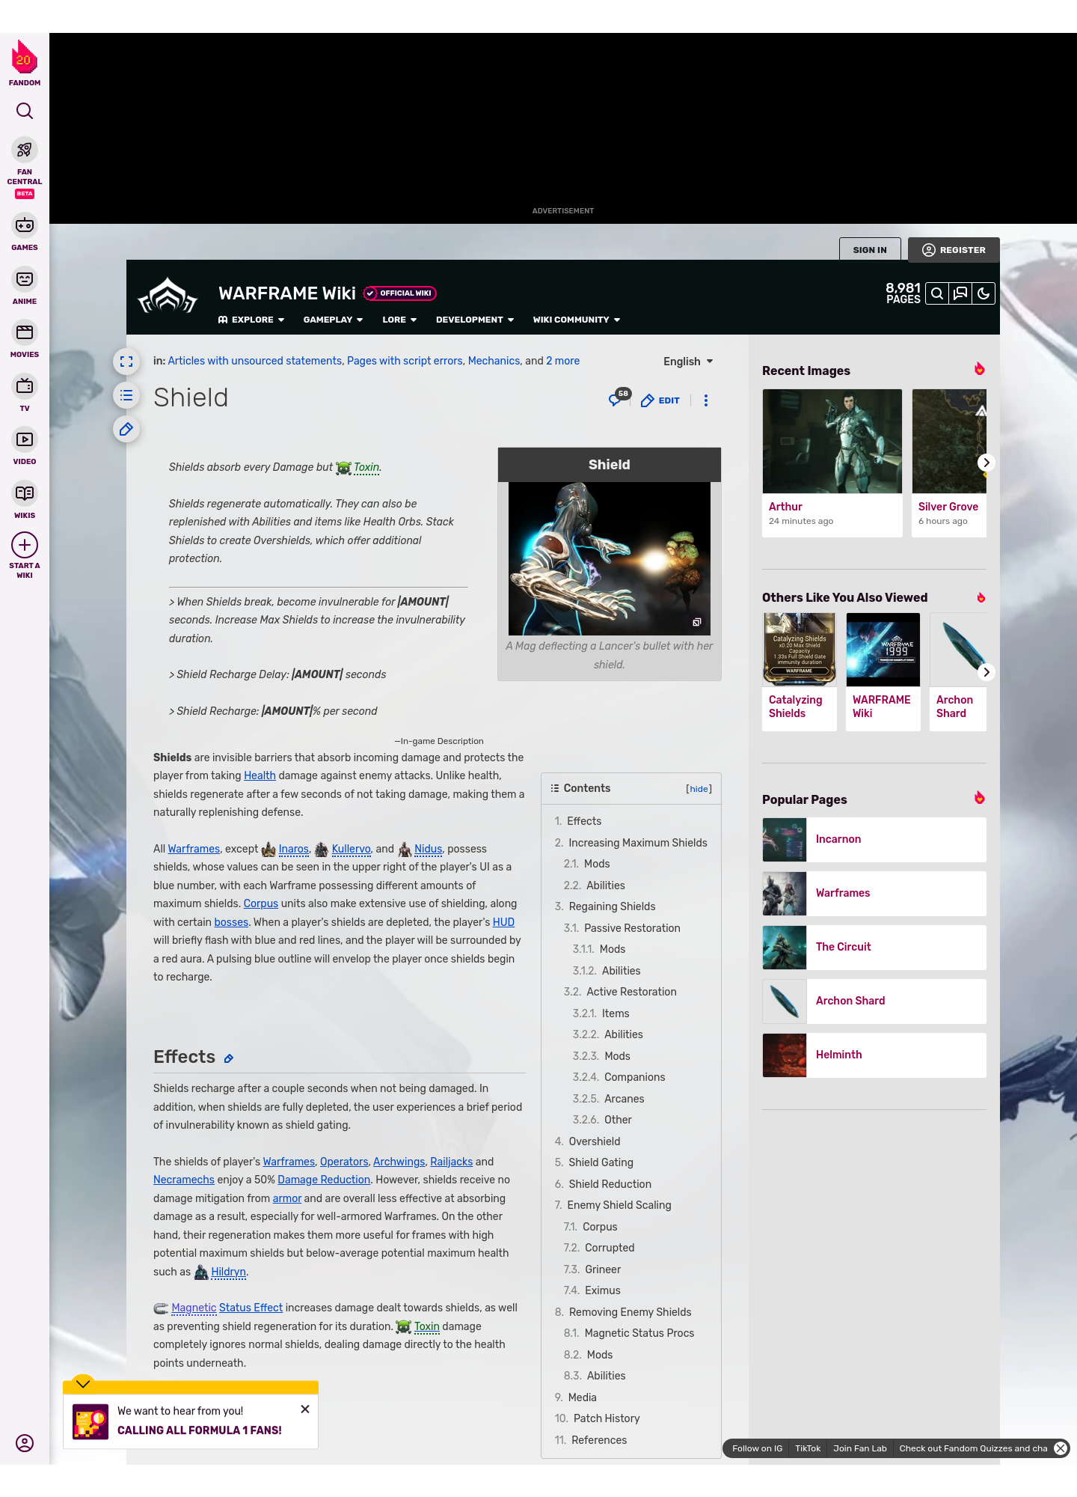
Task: Open the Mechanics category link
Action: tap(494, 361)
